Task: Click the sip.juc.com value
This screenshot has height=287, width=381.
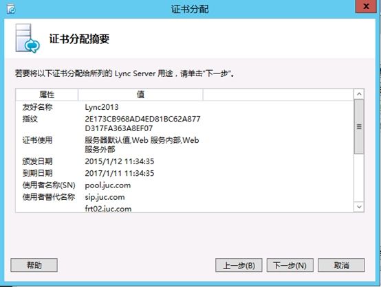Action: [105, 197]
